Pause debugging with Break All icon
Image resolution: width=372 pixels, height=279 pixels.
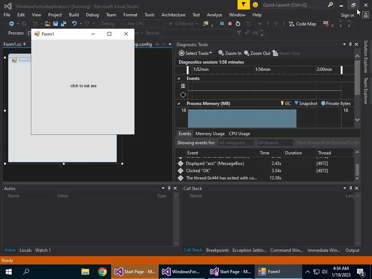(222, 24)
